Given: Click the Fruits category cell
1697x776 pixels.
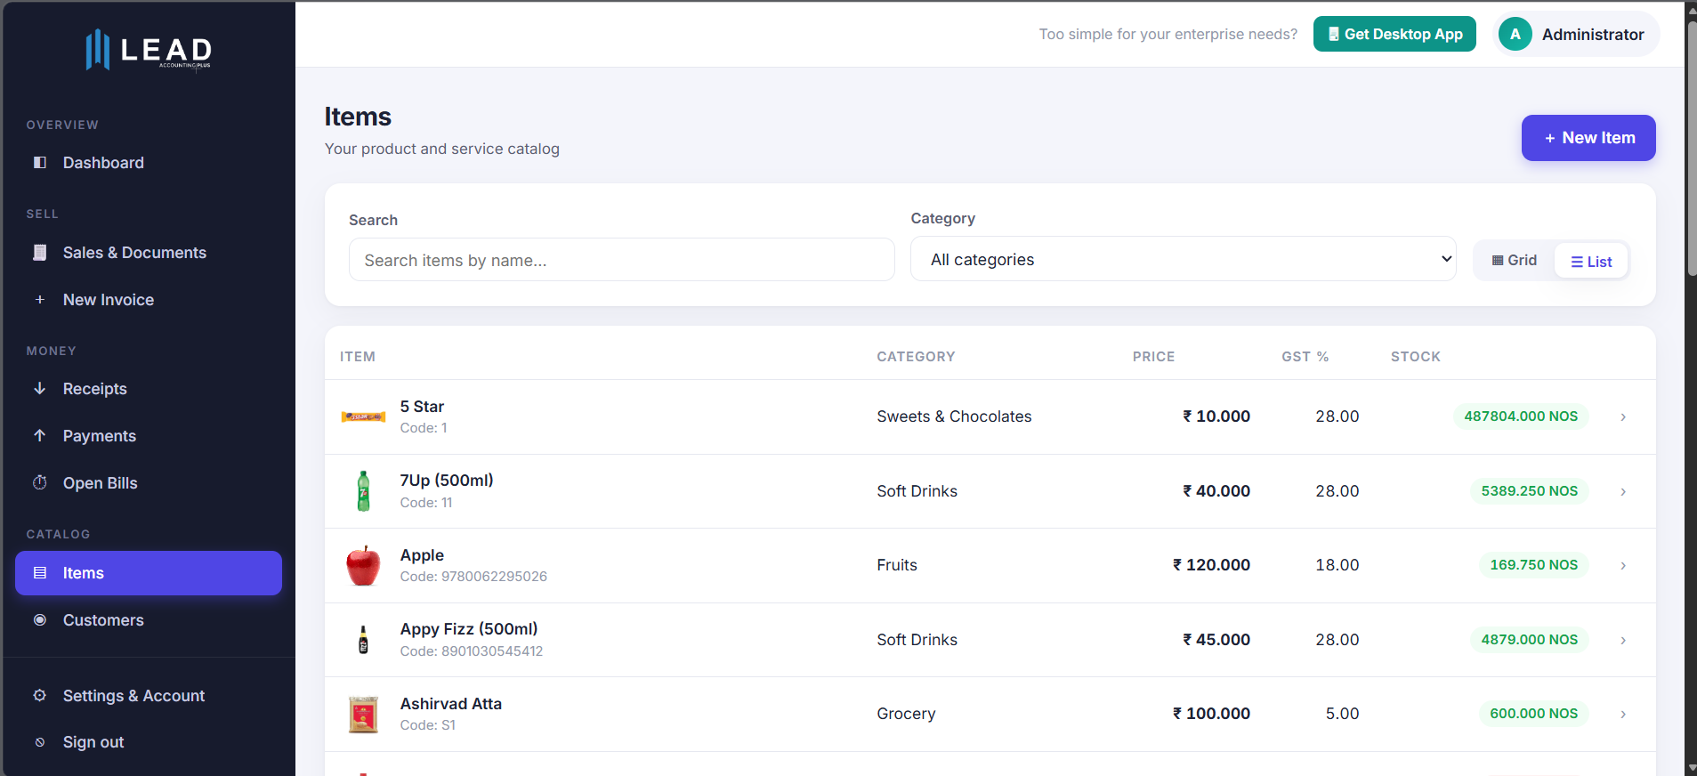Looking at the screenshot, I should (x=897, y=565).
